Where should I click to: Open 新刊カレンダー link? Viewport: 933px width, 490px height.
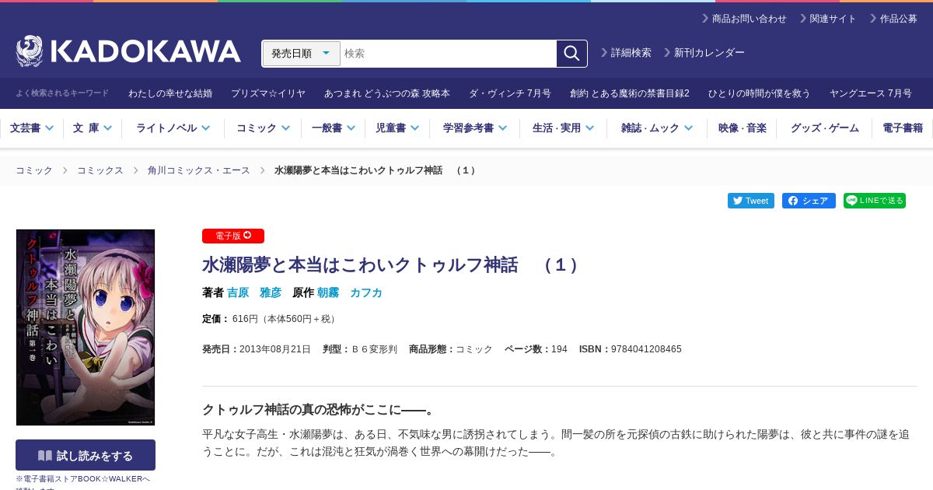coord(704,53)
